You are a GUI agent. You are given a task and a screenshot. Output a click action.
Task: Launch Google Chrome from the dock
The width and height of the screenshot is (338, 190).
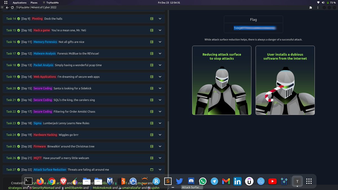(52, 181)
